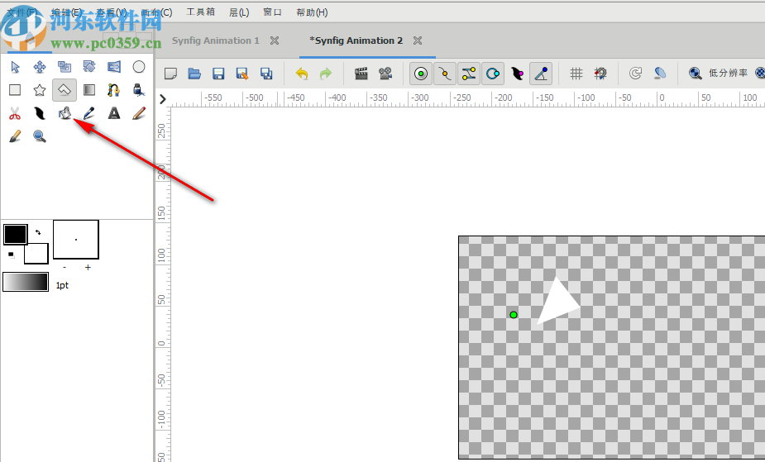The height and width of the screenshot is (462, 765).
Task: Select the Fill bucket tool
Action: click(65, 113)
